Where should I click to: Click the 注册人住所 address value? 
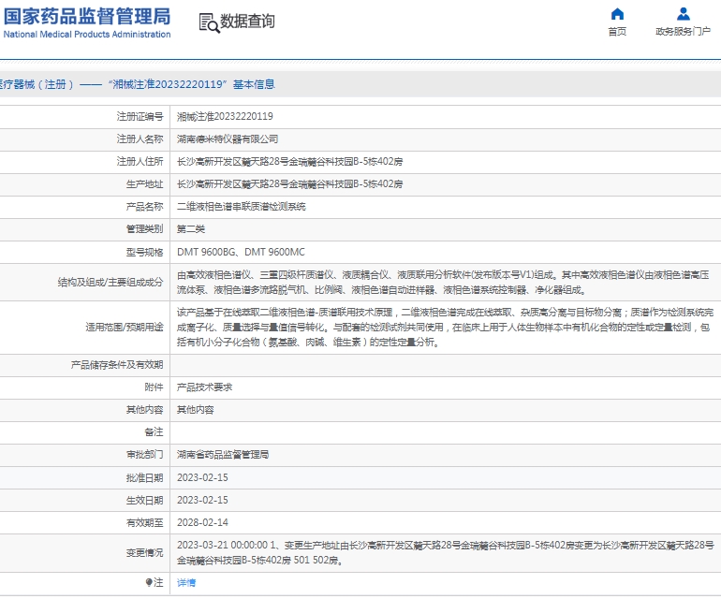289,162
